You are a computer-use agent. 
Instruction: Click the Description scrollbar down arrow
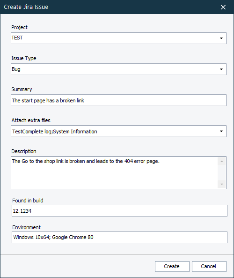(222, 185)
